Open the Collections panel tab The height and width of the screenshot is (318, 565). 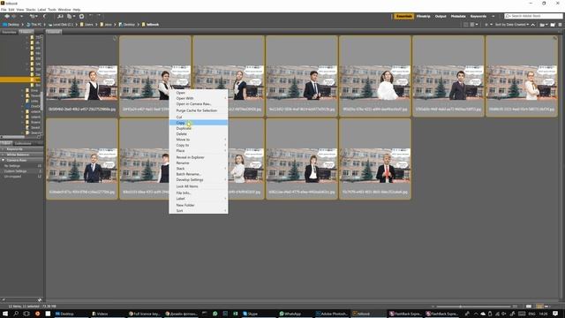[x=23, y=143]
